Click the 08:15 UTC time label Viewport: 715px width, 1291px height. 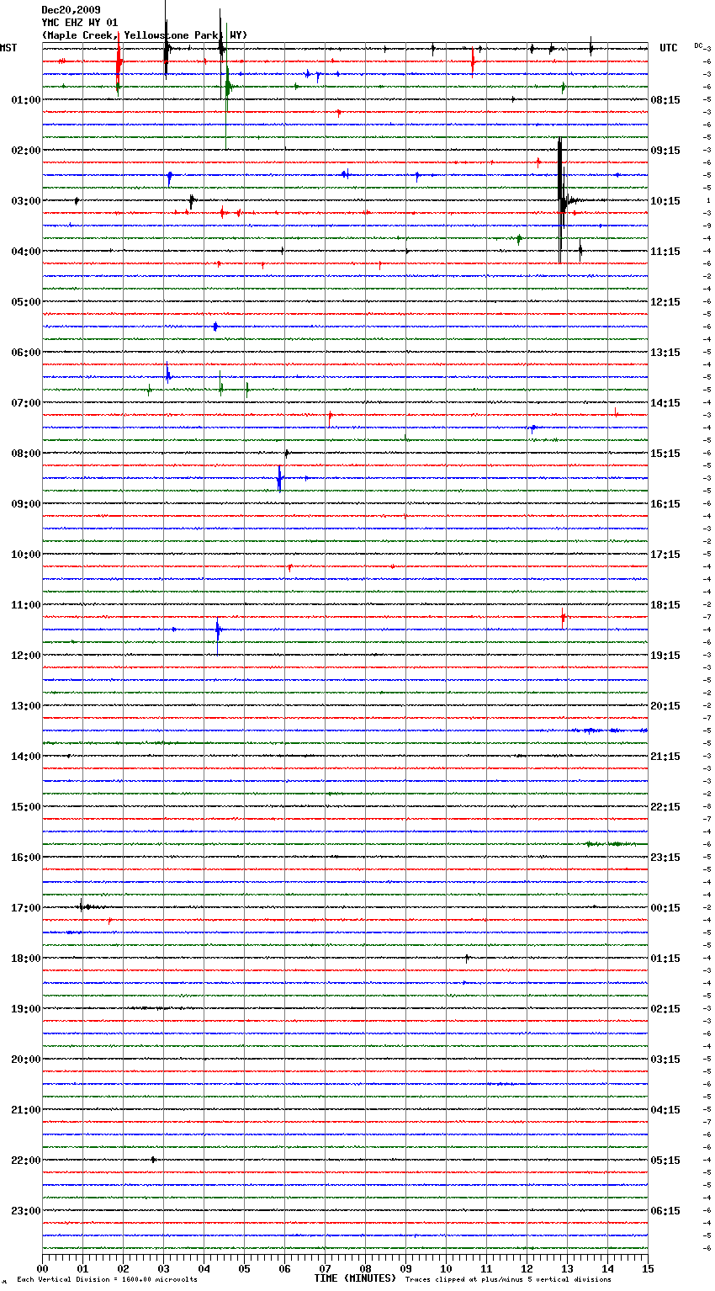665,100
